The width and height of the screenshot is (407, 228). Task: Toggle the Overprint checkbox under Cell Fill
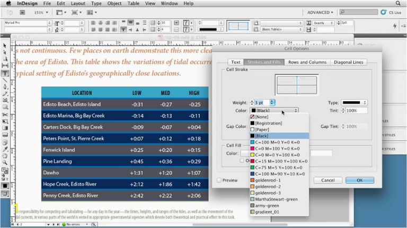coord(242,160)
